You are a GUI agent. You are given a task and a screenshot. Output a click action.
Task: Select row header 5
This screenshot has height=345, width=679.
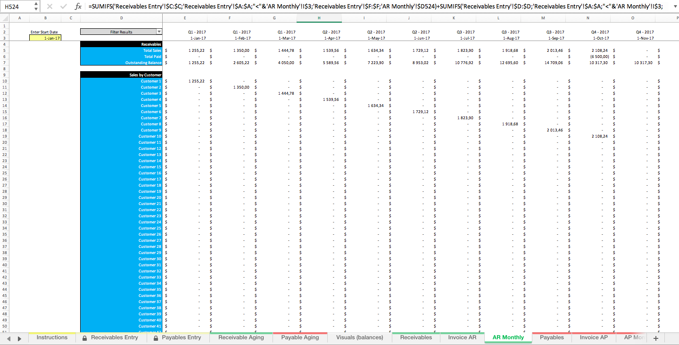(4, 50)
